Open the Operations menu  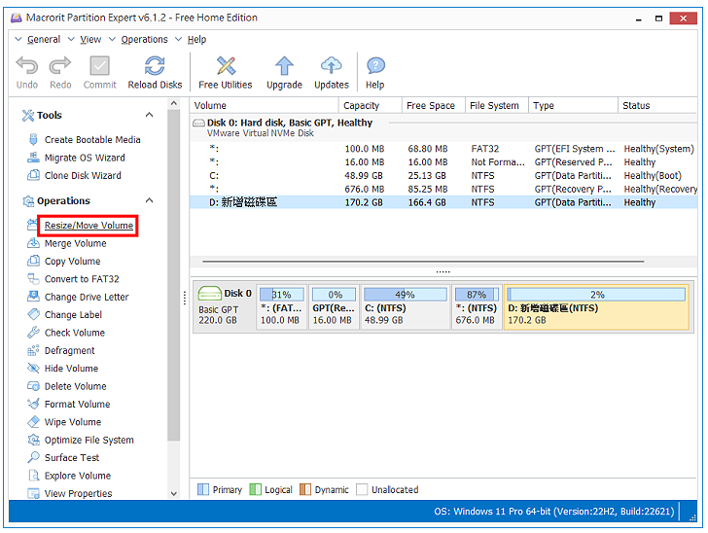click(144, 39)
